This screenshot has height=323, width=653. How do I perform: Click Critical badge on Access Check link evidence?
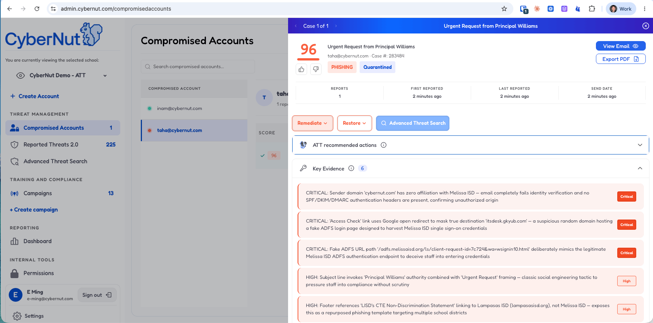coord(627,225)
